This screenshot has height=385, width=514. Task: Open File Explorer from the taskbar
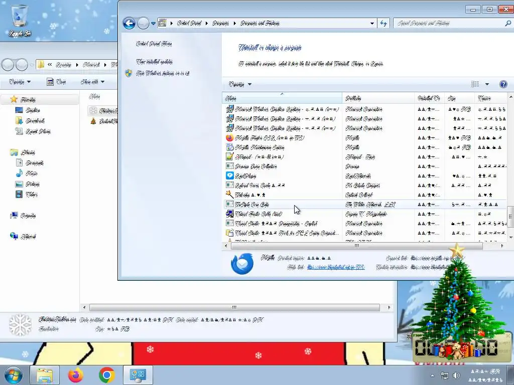(45, 375)
